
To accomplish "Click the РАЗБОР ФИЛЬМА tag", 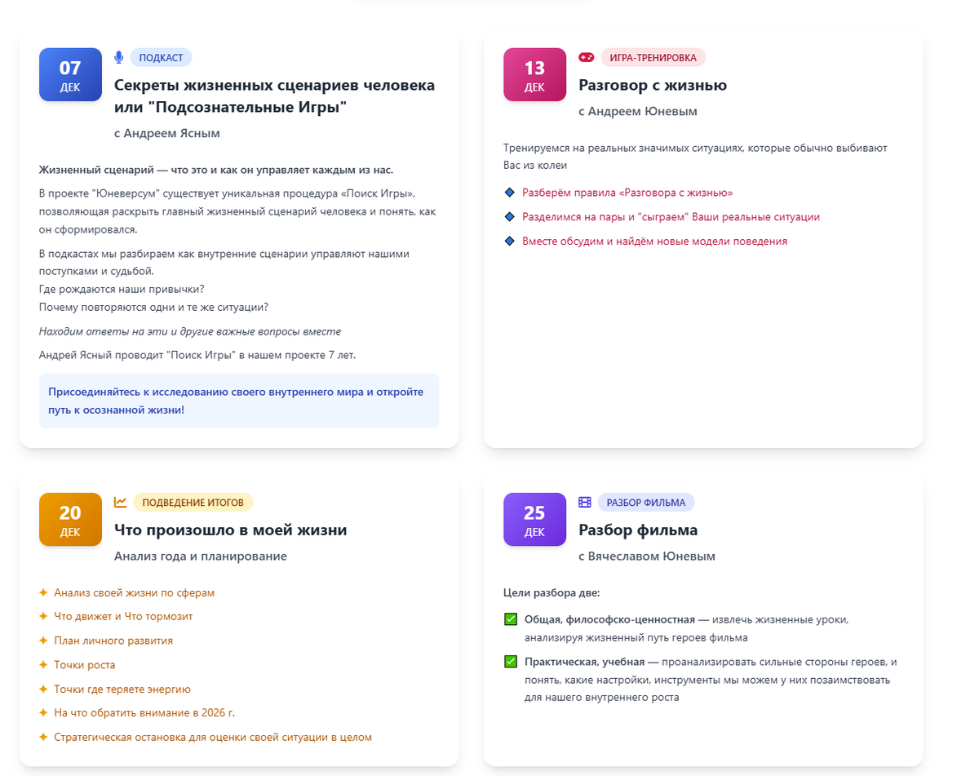I will [x=645, y=502].
